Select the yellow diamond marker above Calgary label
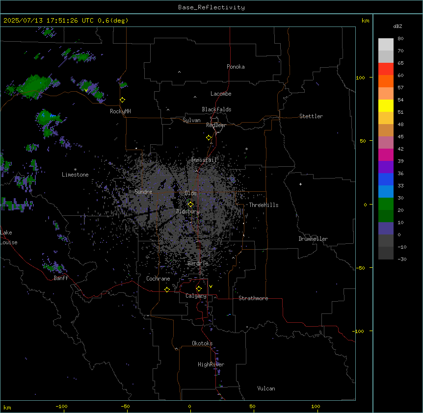This screenshot has height=413, width=423. tap(199, 289)
